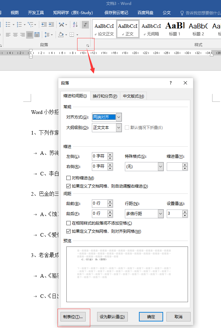Apply numbered list formatting

tap(19, 25)
